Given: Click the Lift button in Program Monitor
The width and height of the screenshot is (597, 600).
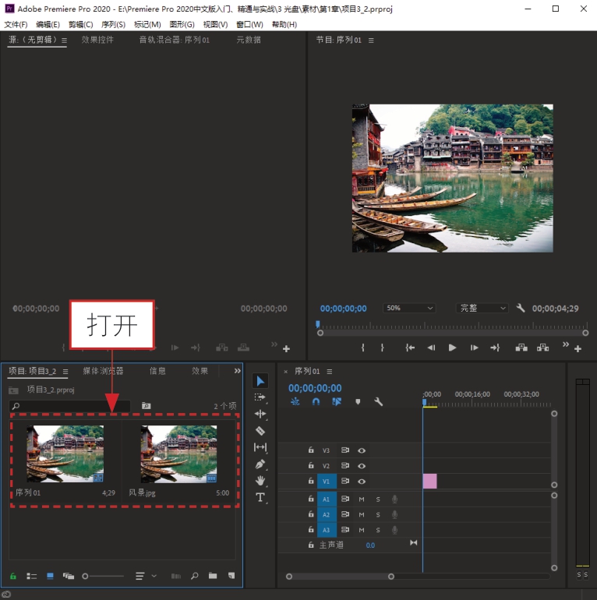Looking at the screenshot, I should point(521,348).
